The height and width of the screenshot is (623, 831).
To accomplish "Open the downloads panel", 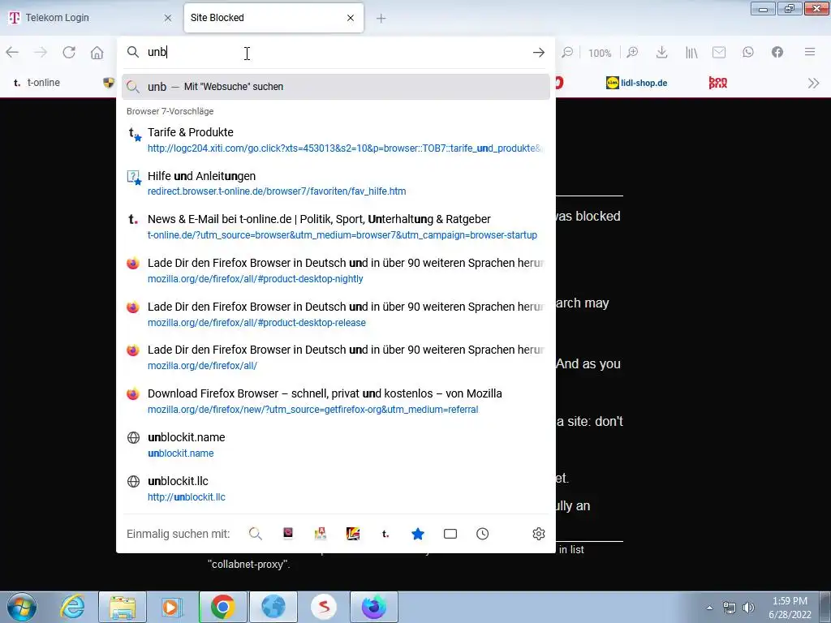I will [661, 52].
